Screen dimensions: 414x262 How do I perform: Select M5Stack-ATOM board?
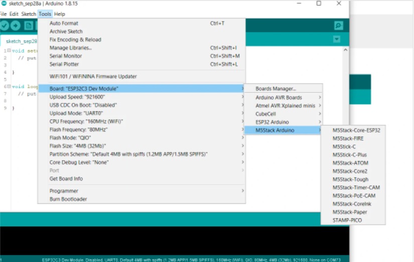(353, 163)
